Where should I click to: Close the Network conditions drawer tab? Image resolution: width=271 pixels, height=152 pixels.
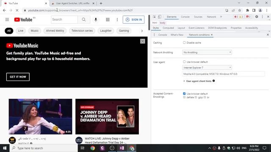pyautogui.click(x=212, y=35)
